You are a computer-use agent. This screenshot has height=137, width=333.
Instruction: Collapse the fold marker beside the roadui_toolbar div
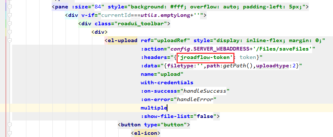click(x=10, y=23)
